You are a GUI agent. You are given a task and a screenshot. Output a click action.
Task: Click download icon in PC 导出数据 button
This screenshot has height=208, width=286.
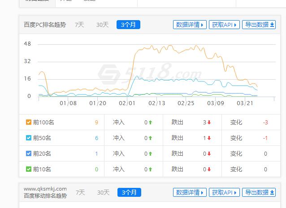[272, 25]
